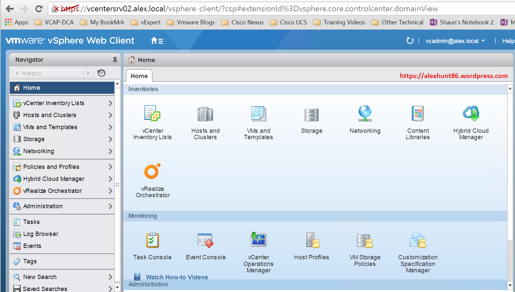Open the Event Console icon

coord(205,241)
